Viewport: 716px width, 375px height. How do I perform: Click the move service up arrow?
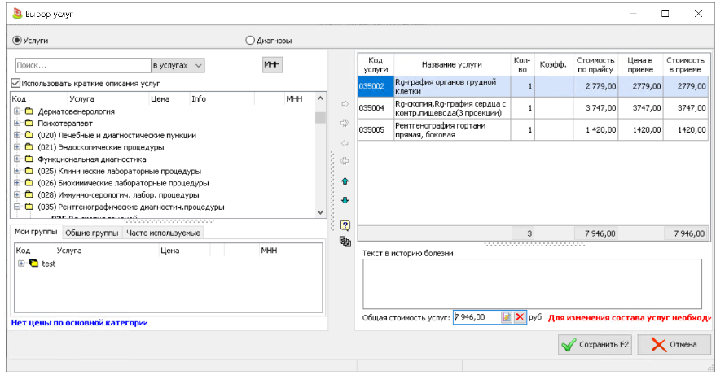345,181
